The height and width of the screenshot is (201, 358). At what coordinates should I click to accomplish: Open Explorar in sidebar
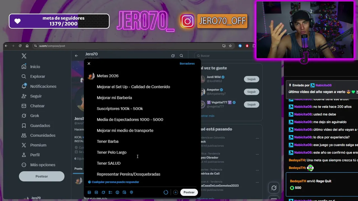tap(34, 76)
